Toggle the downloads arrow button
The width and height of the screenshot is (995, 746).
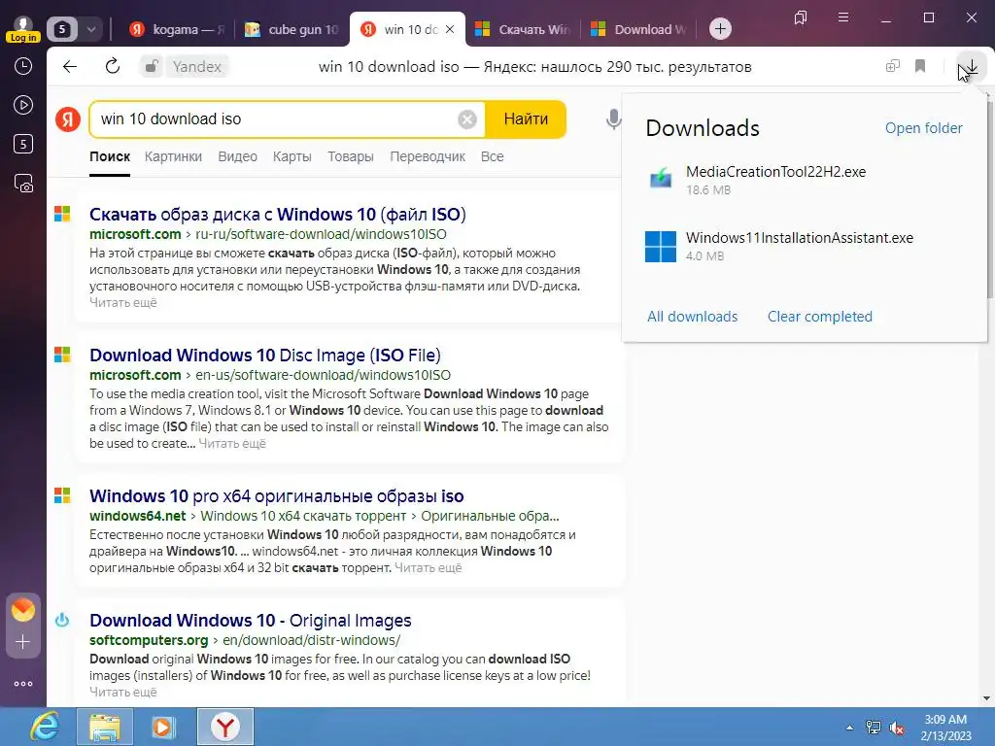click(x=971, y=67)
